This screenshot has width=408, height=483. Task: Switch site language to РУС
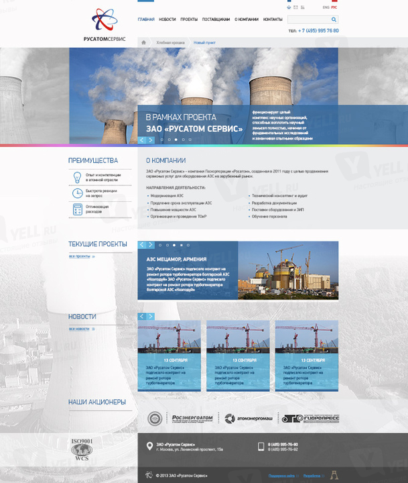pyautogui.click(x=334, y=7)
